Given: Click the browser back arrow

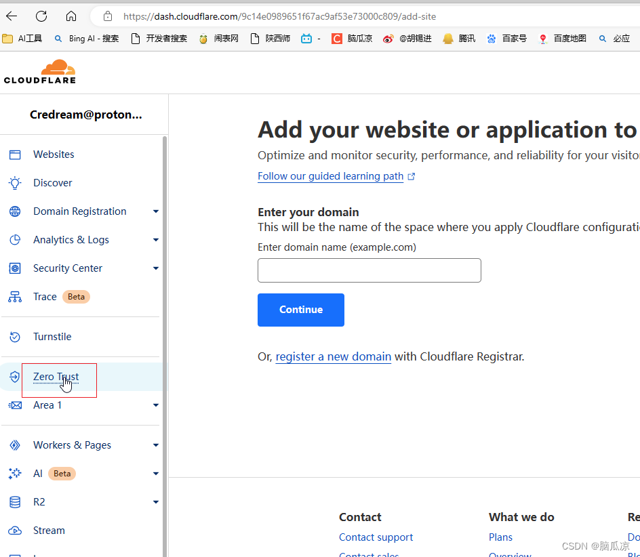Looking at the screenshot, I should click(12, 16).
